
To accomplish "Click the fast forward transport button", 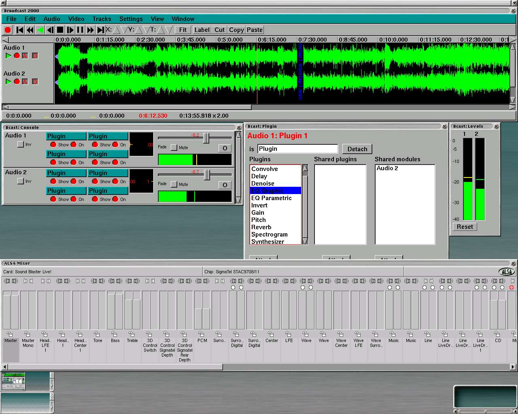I will 90,30.
